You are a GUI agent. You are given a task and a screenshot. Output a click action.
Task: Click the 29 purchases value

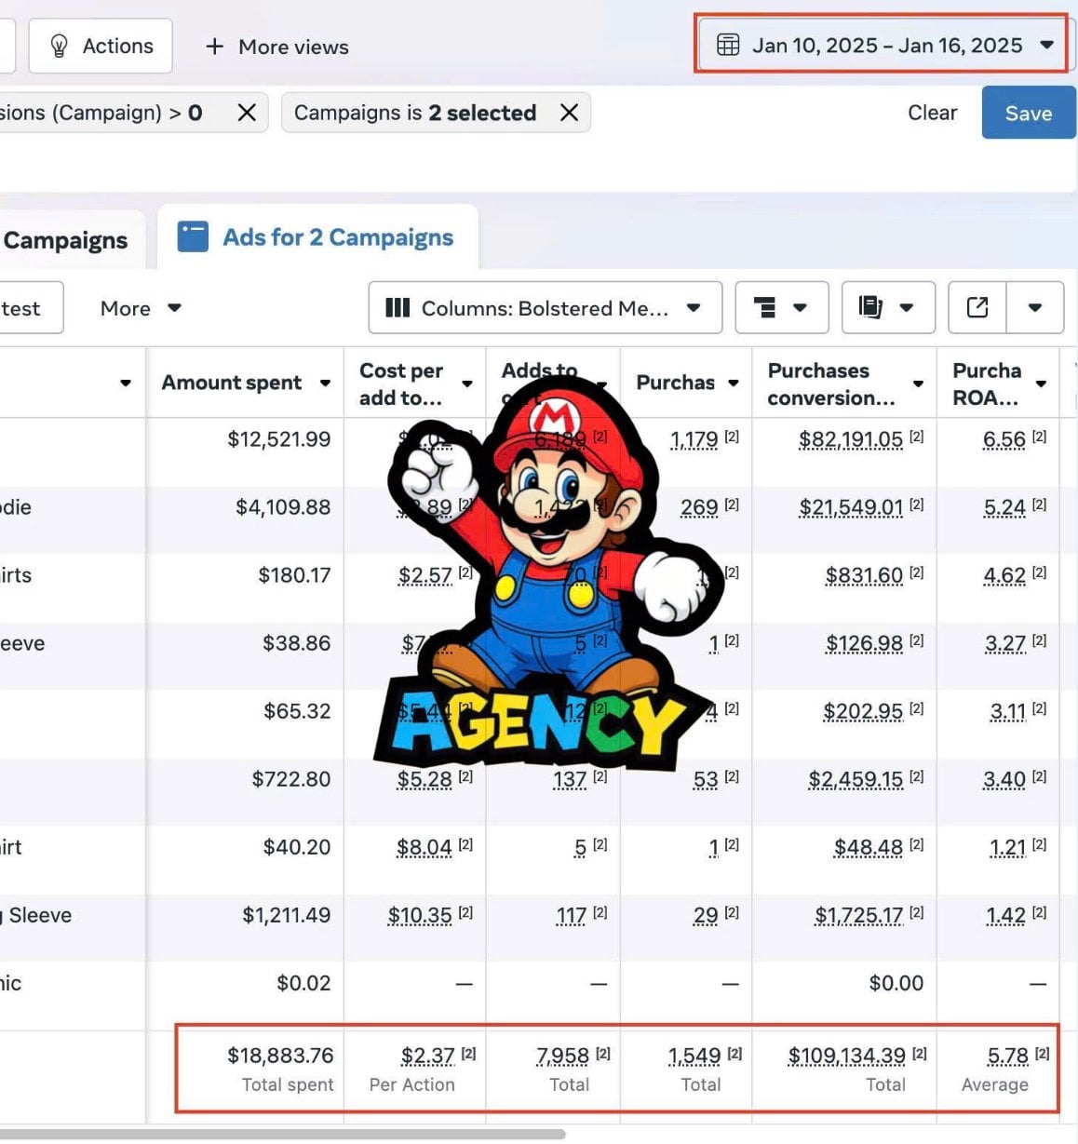(x=706, y=915)
